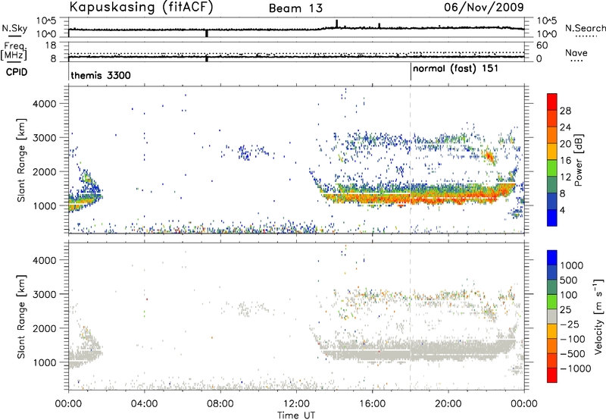Click the '12:00' time axis tick label
This screenshot has width=606, height=420.
pyautogui.click(x=296, y=404)
